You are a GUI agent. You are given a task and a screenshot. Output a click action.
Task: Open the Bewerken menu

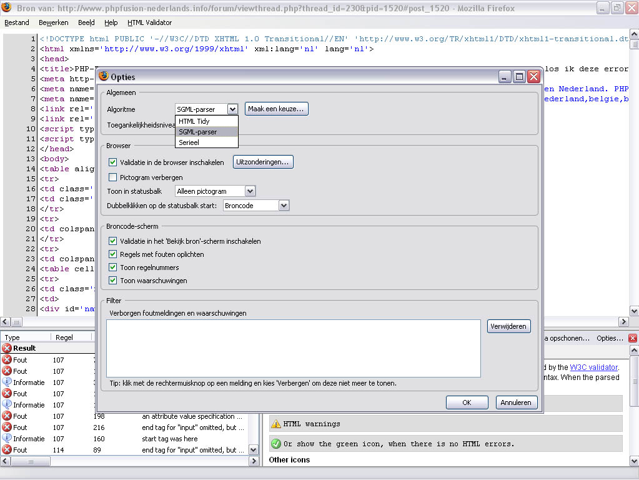(53, 22)
